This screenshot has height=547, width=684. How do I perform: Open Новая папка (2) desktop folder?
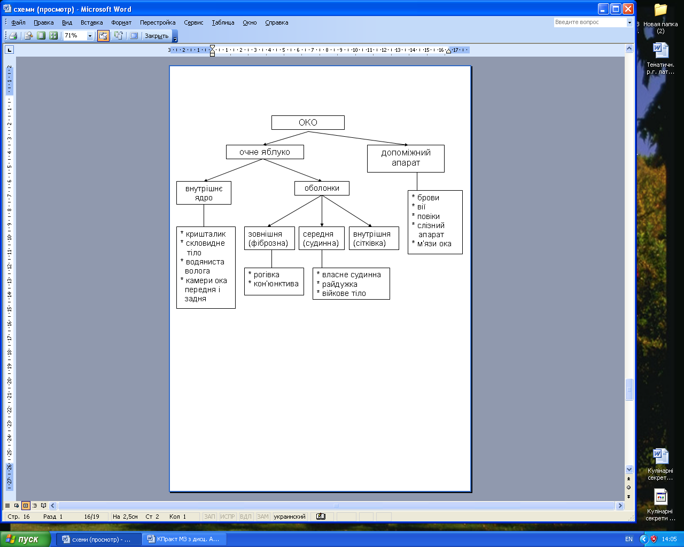660,19
